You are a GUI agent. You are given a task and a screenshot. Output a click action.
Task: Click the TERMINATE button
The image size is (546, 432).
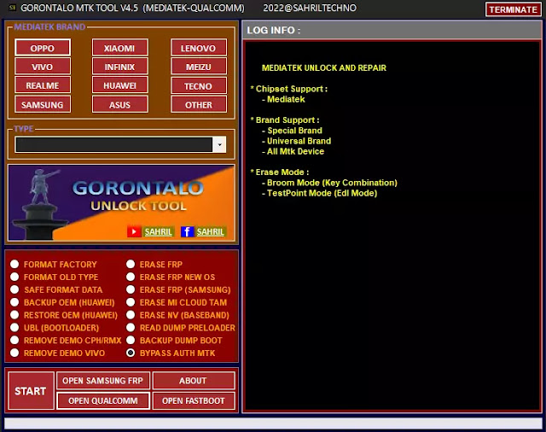click(x=514, y=9)
